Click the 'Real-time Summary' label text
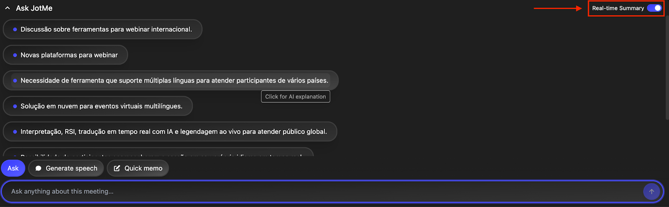Viewport: 669px width, 207px height. [618, 8]
